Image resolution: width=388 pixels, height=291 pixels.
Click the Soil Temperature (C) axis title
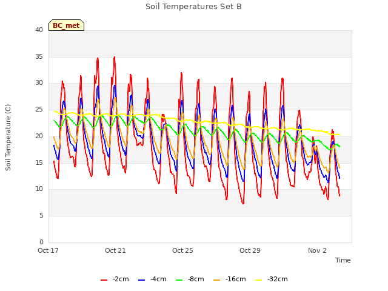tap(8, 138)
